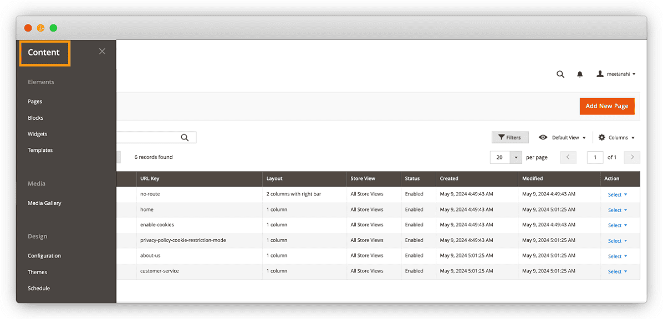
Task: Expand the Columns dropdown
Action: (616, 137)
